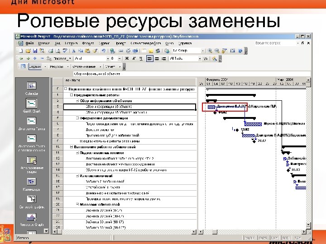Click the Format Painter brush icon
Screen dimensions: 326x244
click(x=95, y=51)
